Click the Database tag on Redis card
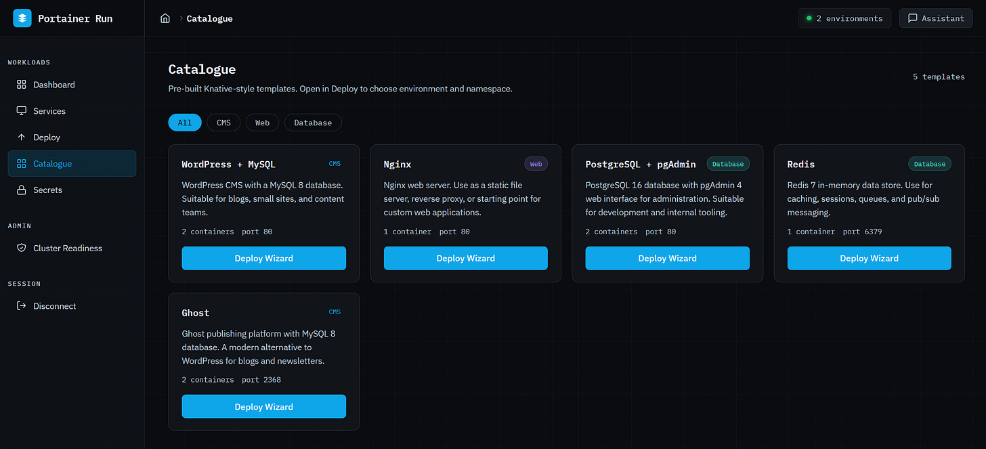986x449 pixels. point(930,164)
